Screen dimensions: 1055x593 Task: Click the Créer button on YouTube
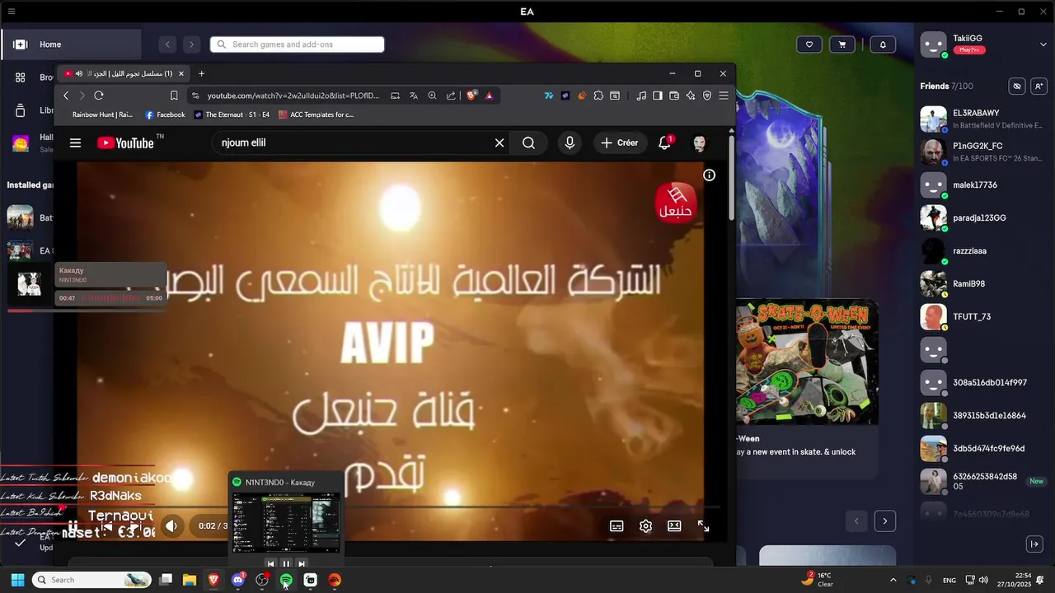[620, 142]
